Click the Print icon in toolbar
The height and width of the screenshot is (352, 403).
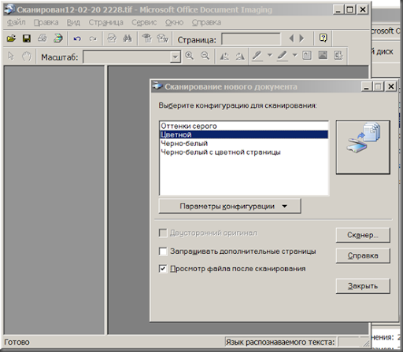pyautogui.click(x=43, y=38)
